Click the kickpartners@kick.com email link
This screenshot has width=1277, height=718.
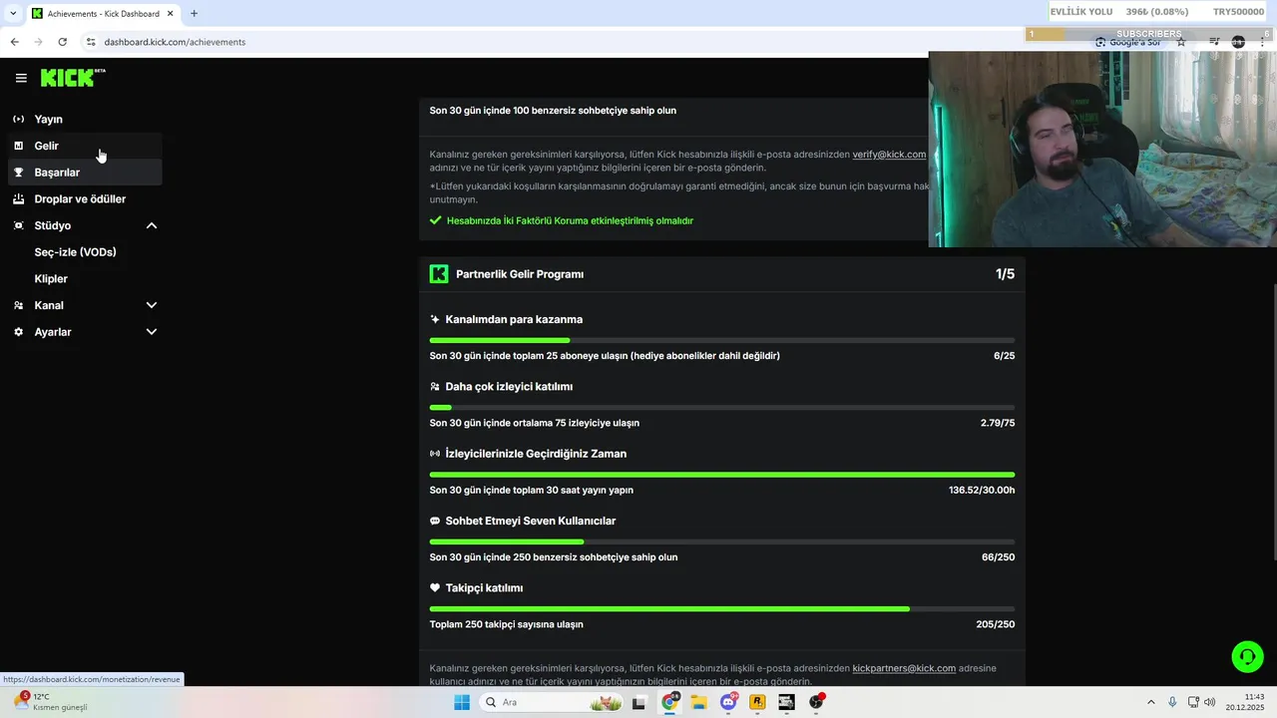coord(904,668)
